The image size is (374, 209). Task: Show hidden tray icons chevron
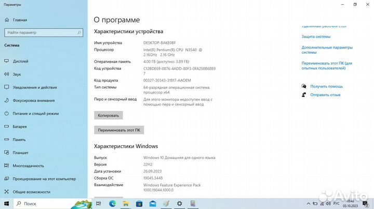(309, 204)
